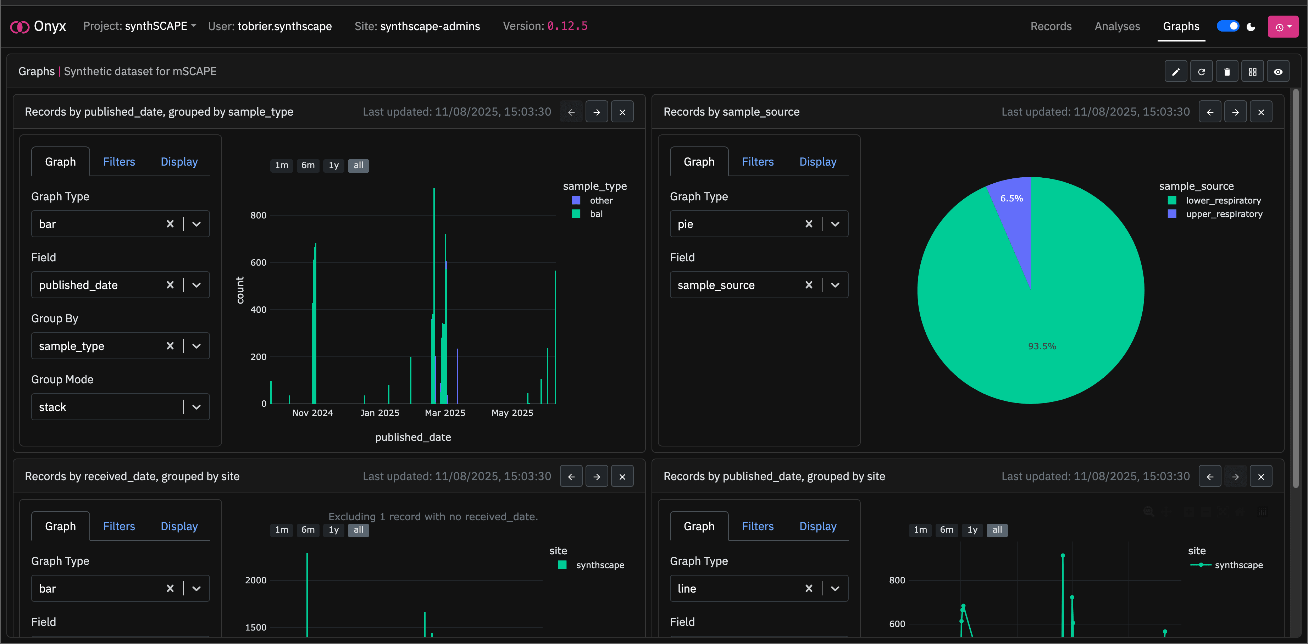1308x644 pixels.
Task: Click the pink history dropdown button
Action: click(1282, 26)
